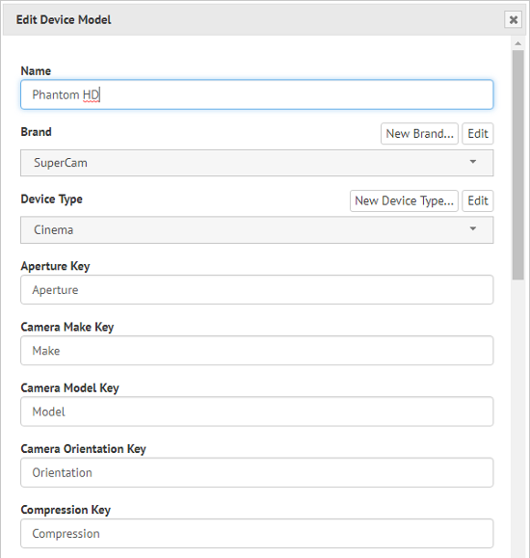
Task: Click into the Compression Key field
Action: point(256,534)
